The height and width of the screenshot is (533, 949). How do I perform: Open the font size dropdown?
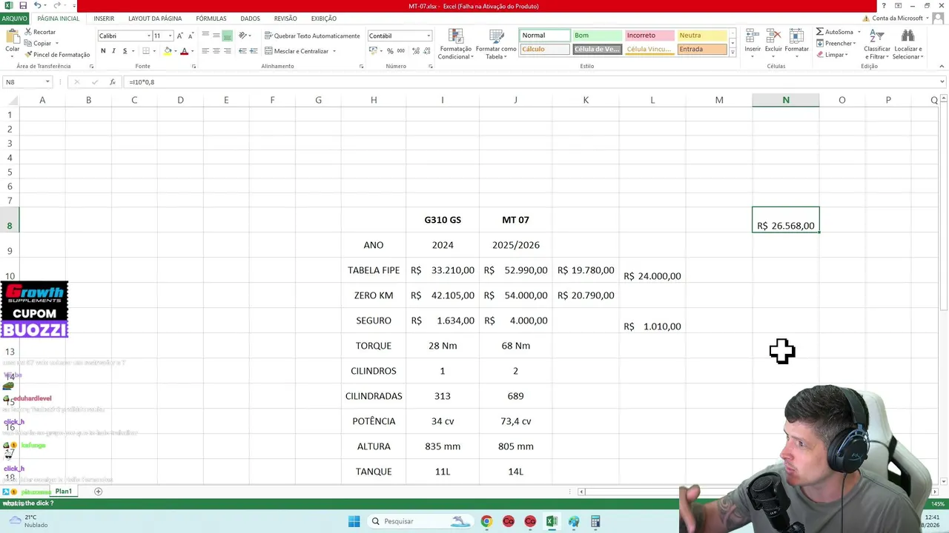click(170, 36)
